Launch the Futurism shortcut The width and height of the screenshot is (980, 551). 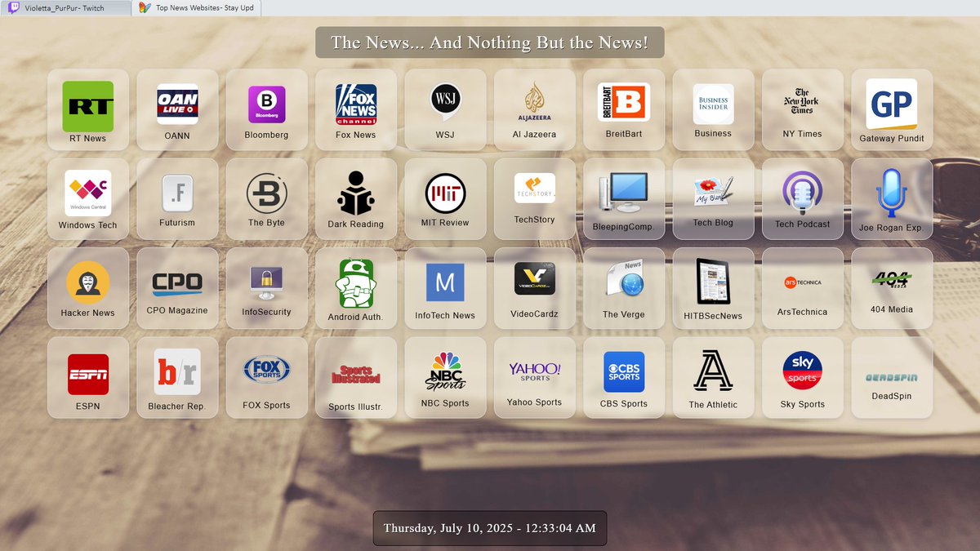click(x=177, y=199)
